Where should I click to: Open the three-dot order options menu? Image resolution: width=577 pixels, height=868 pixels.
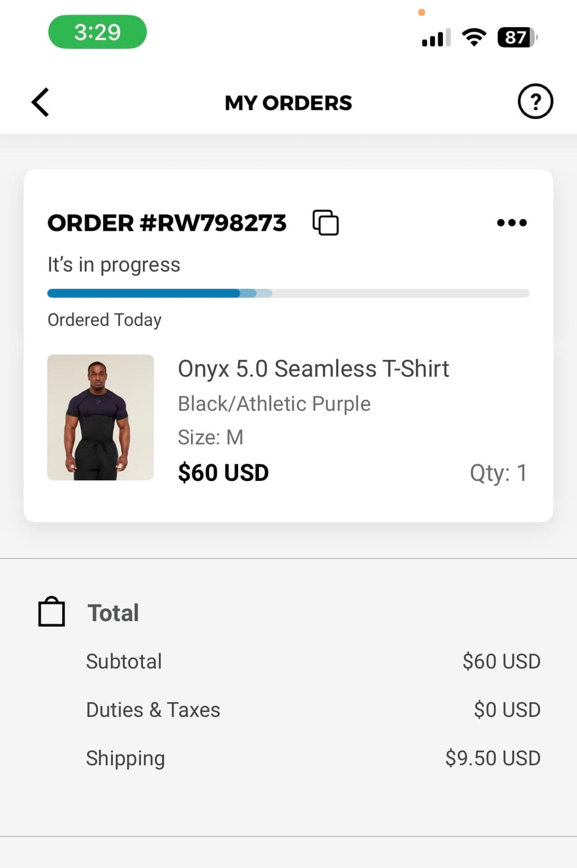512,223
